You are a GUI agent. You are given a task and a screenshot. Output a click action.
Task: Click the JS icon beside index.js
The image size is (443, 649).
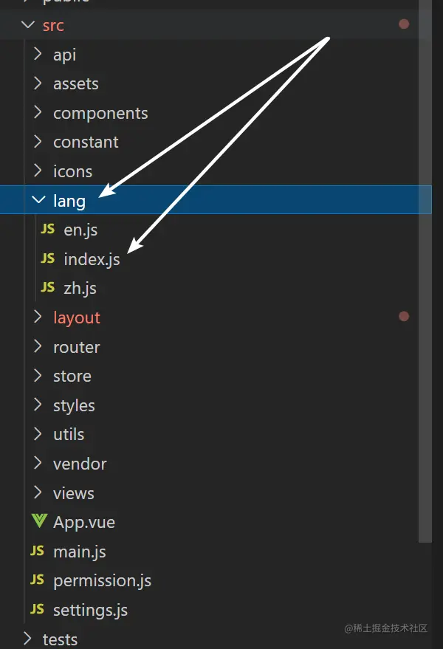coord(47,259)
